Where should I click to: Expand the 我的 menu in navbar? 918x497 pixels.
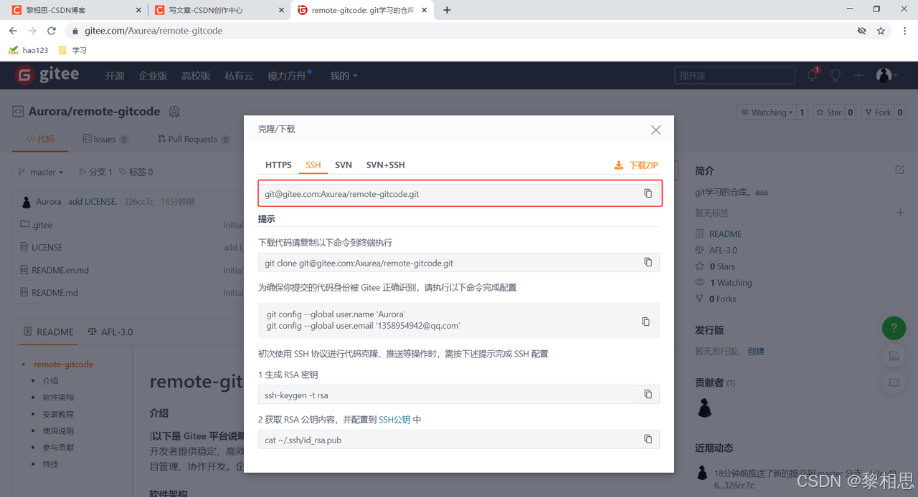tap(343, 76)
